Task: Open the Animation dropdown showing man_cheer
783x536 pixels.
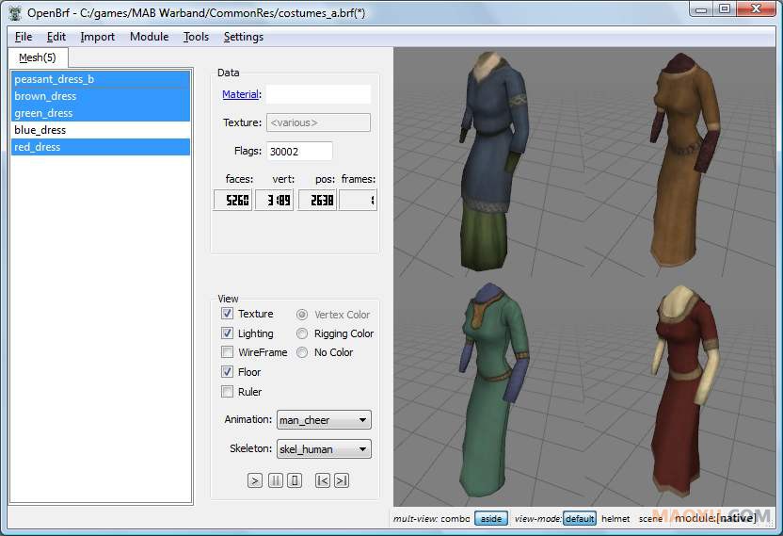Action: (x=324, y=420)
